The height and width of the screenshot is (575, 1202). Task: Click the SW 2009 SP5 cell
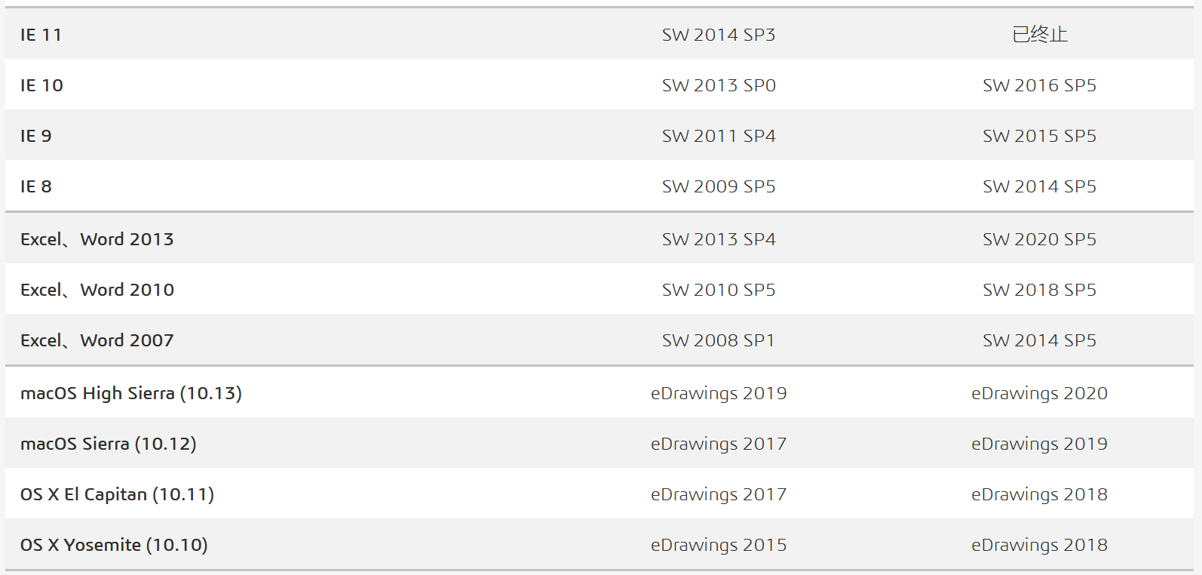tap(718, 186)
